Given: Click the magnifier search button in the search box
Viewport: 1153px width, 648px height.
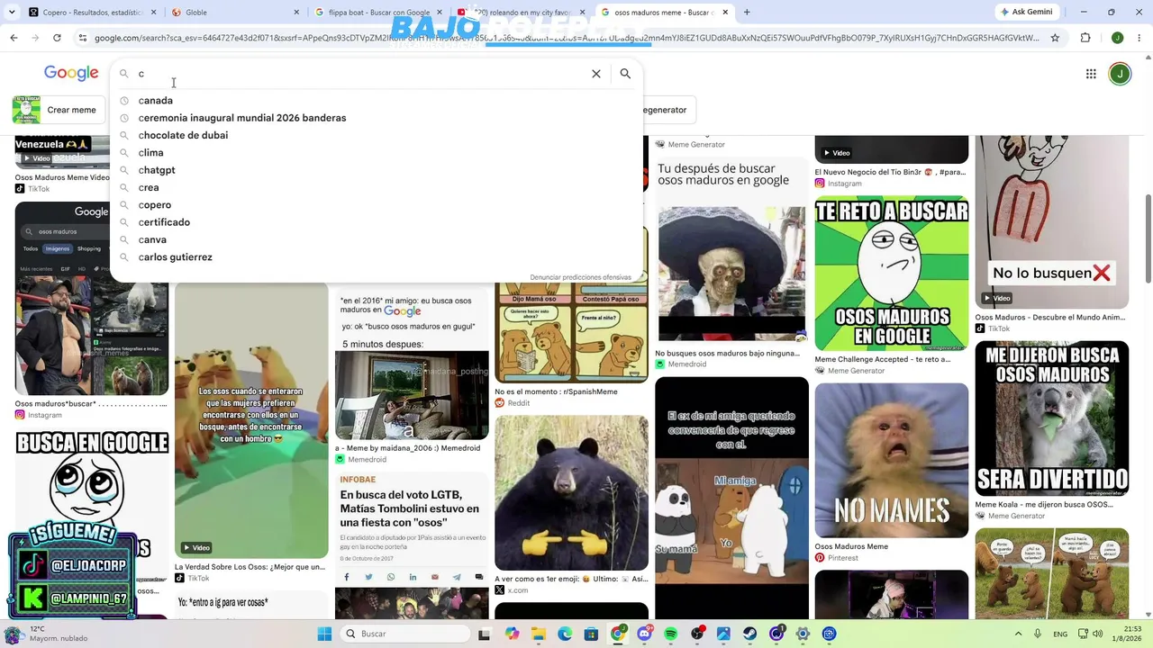Looking at the screenshot, I should click(x=625, y=74).
